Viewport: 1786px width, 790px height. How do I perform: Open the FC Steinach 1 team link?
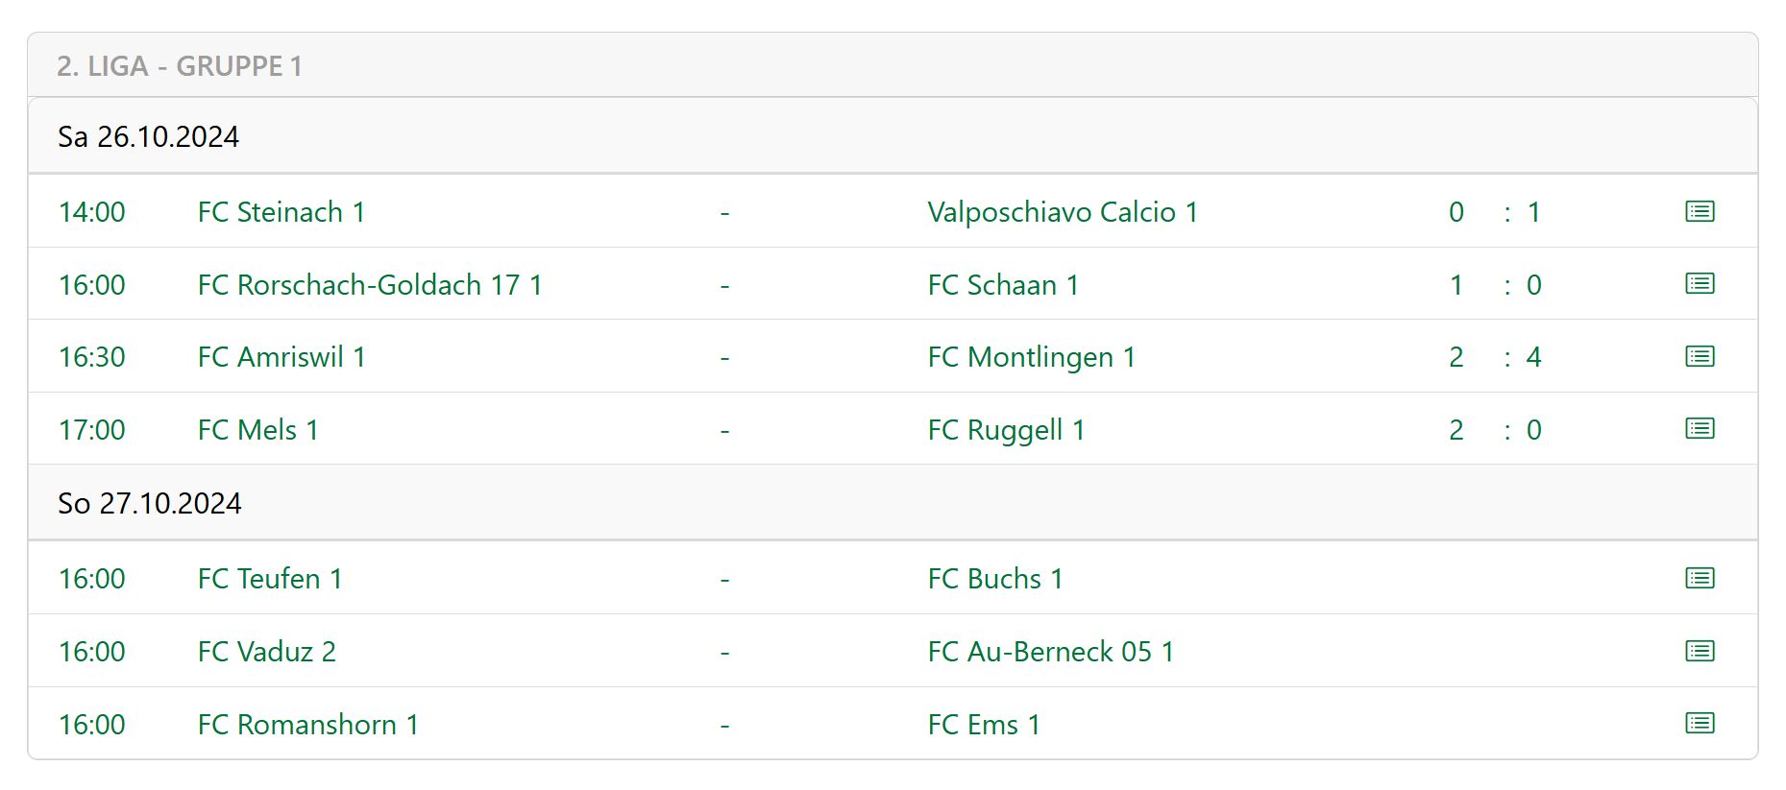pyautogui.click(x=281, y=212)
